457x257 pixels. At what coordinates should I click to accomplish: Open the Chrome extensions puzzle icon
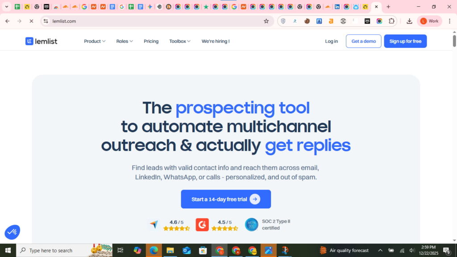391,21
